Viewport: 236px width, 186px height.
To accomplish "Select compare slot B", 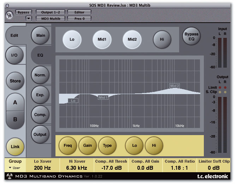I will (15, 120).
